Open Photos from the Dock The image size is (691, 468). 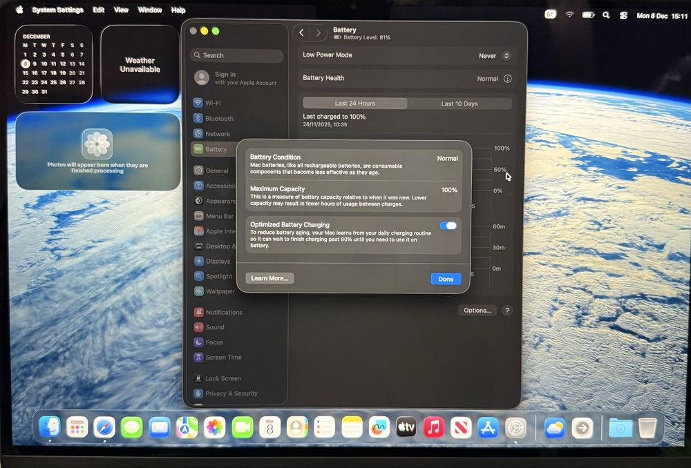[215, 427]
